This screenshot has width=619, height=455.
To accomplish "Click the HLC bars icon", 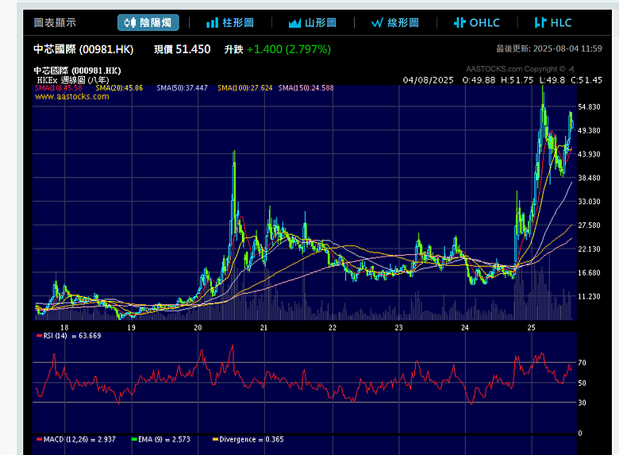I will point(540,22).
